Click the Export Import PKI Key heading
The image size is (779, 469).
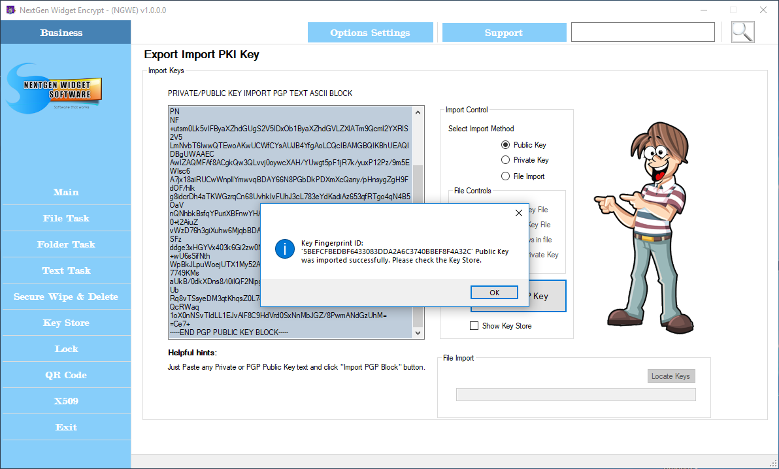click(x=202, y=55)
